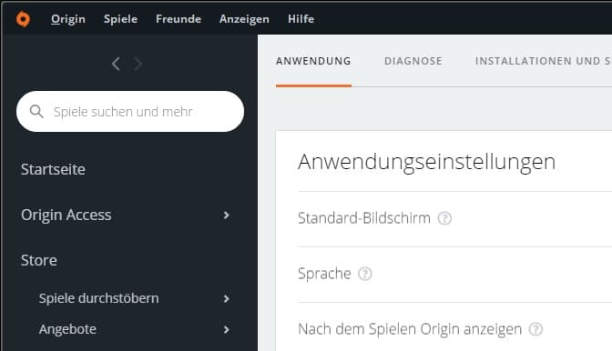Viewport: 612px width, 351px height.
Task: Expand Spiele durchstöbern submenu arrow
Action: coord(227,299)
